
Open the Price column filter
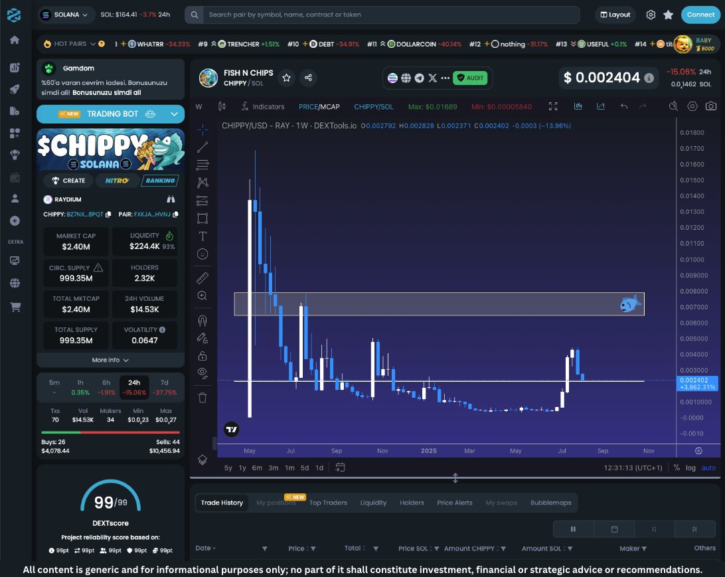point(313,549)
